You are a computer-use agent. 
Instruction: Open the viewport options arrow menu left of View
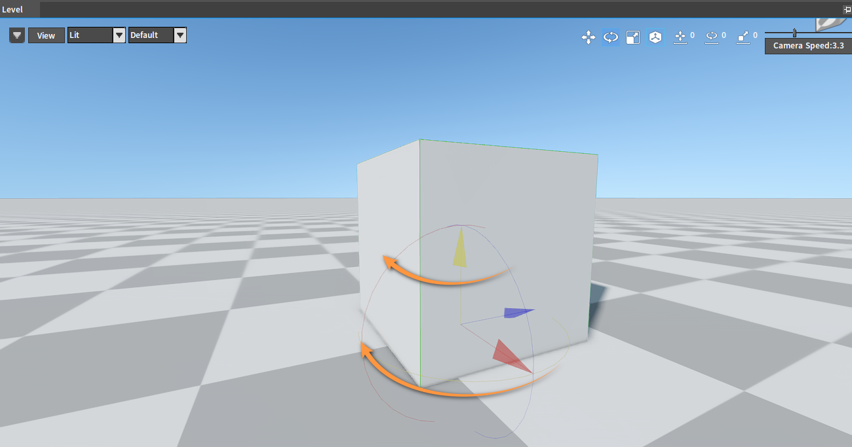17,35
